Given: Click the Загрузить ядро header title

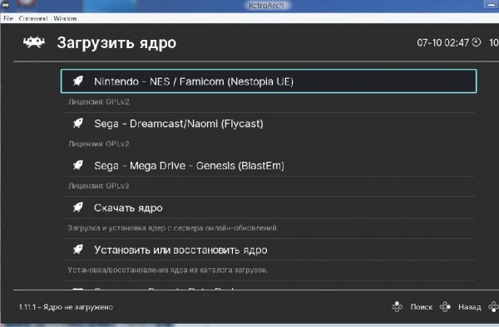Looking at the screenshot, I should [x=116, y=43].
